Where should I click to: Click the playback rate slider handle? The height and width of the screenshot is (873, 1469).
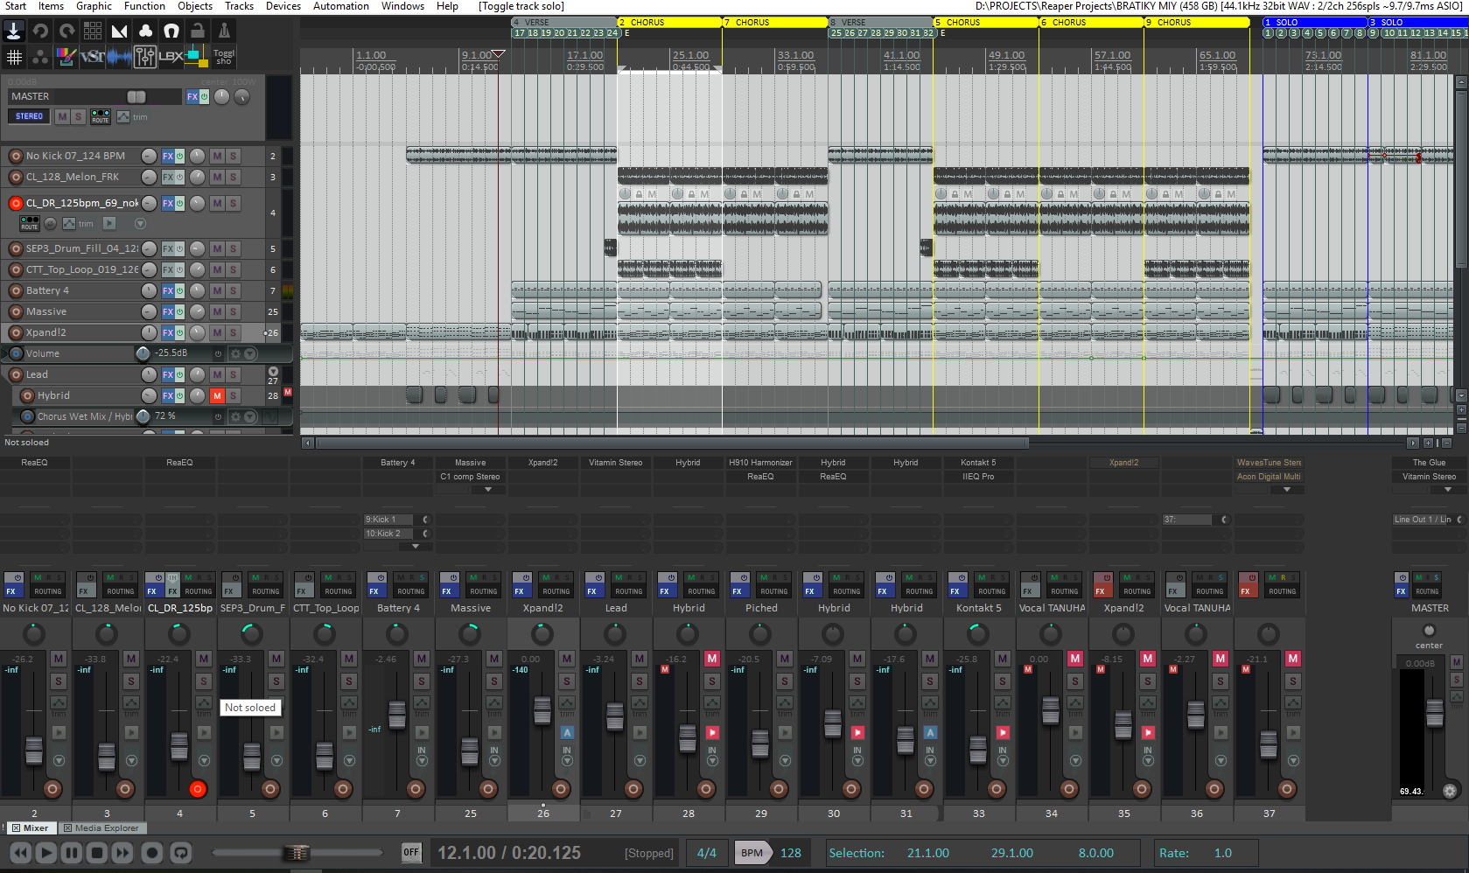297,852
